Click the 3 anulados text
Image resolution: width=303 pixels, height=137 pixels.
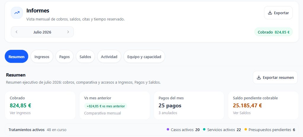coord(168,113)
